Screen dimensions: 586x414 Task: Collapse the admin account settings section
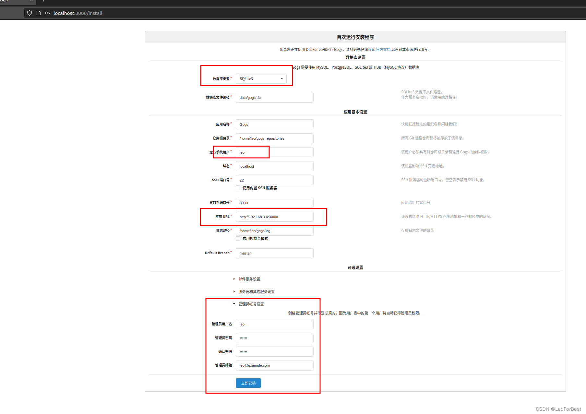pyautogui.click(x=248, y=304)
